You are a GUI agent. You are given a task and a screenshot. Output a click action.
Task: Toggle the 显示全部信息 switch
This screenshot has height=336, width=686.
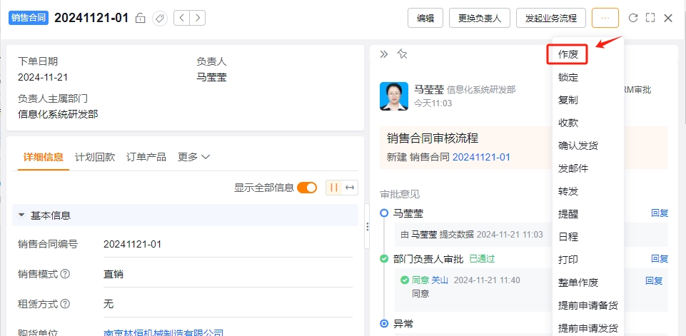pyautogui.click(x=307, y=188)
